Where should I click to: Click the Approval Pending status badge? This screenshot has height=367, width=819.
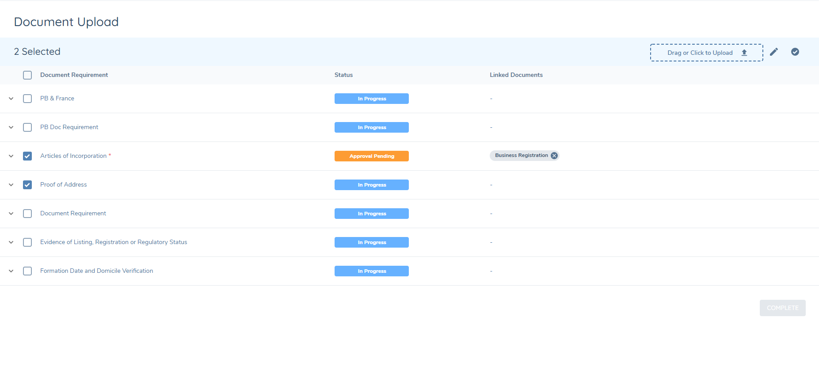pyautogui.click(x=371, y=156)
